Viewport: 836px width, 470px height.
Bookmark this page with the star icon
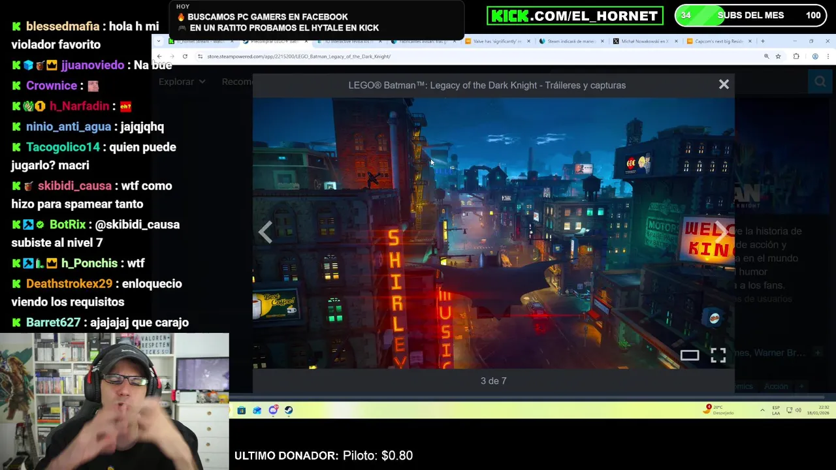tap(778, 56)
